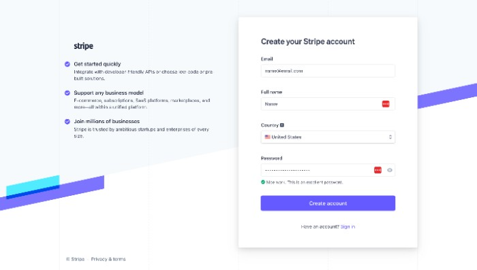
Task: Toggle password visibility eye icon
Action: (x=389, y=170)
